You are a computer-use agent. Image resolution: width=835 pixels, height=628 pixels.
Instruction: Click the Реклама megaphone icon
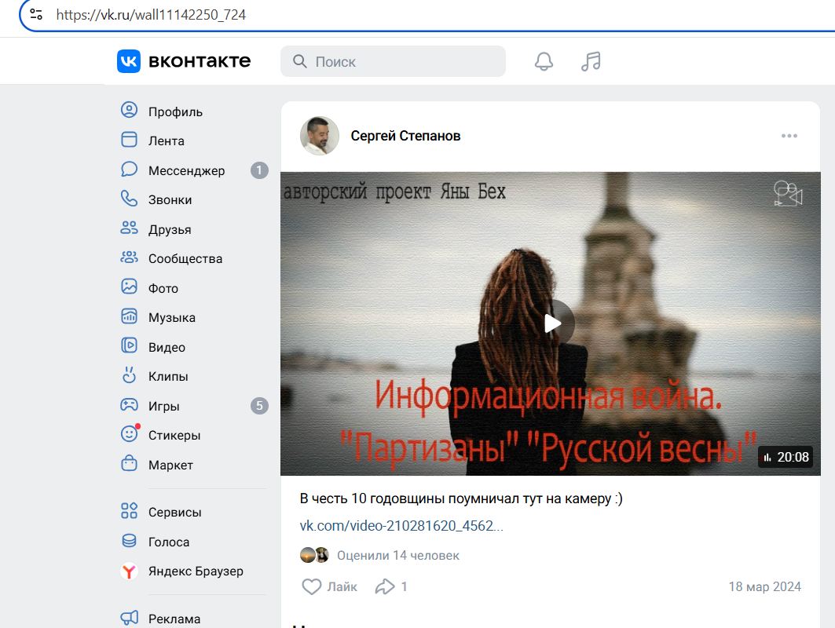click(x=129, y=618)
